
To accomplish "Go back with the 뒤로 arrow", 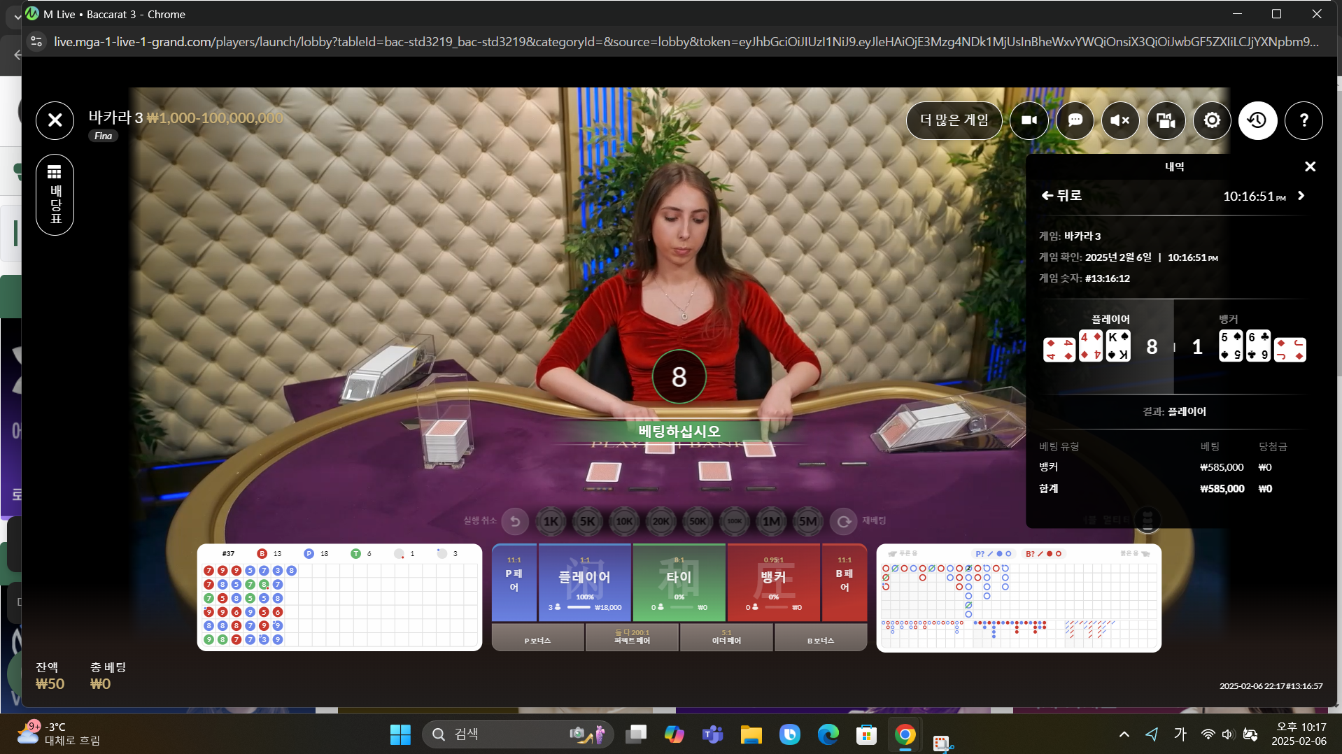I will [1061, 196].
